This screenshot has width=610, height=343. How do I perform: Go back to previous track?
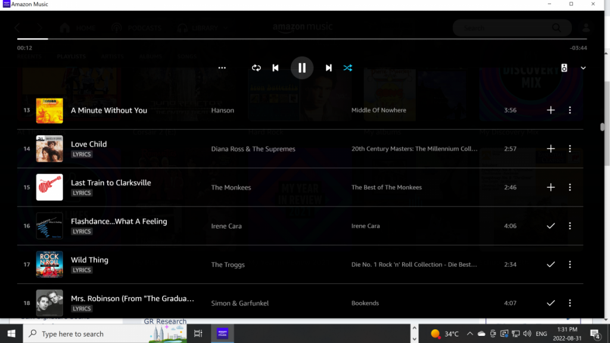point(275,68)
